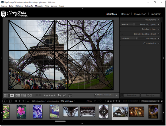Expand the Comentarios panel

coord(159,43)
